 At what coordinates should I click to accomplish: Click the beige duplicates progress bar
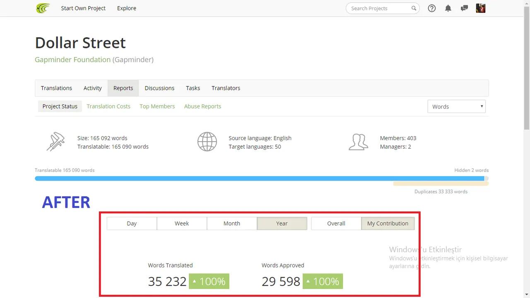(441, 184)
